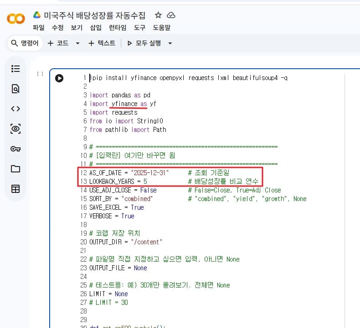360x328 pixels.
Task: Open the 도움말 menu
Action: pos(162,28)
